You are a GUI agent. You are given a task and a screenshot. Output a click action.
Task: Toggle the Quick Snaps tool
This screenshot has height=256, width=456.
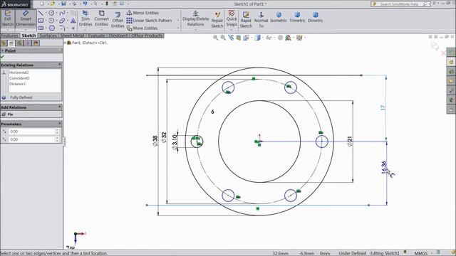(x=232, y=18)
